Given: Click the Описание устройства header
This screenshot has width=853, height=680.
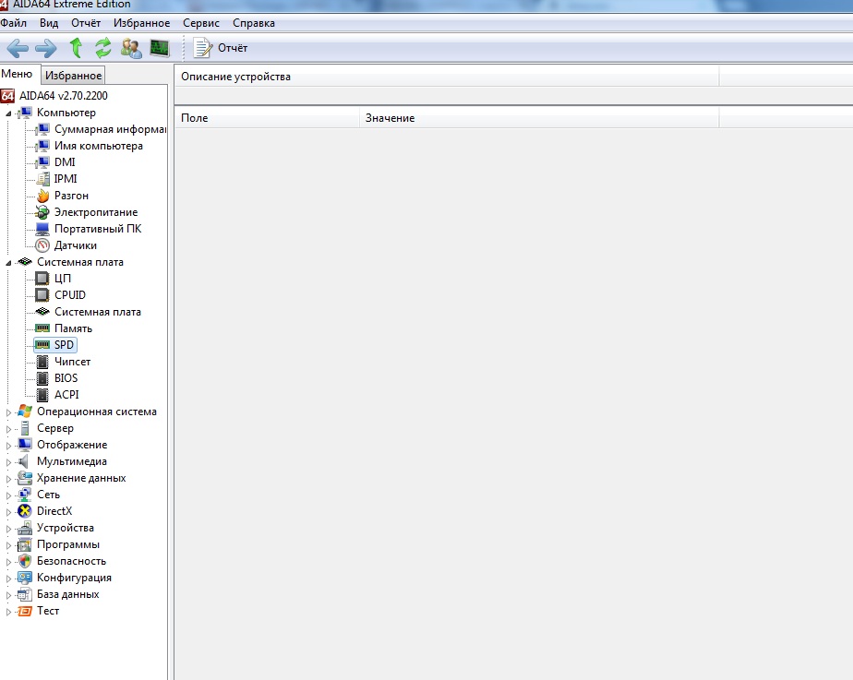Looking at the screenshot, I should click(447, 77).
